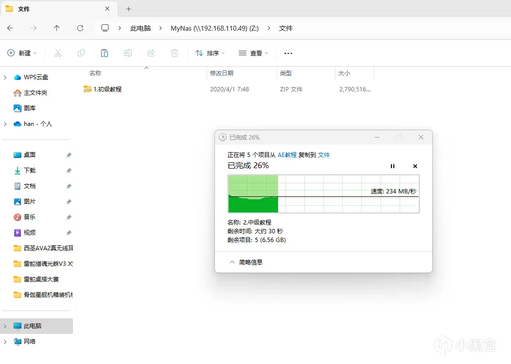Open the 文件 destination link in dialog
The height and width of the screenshot is (364, 511).
click(324, 155)
